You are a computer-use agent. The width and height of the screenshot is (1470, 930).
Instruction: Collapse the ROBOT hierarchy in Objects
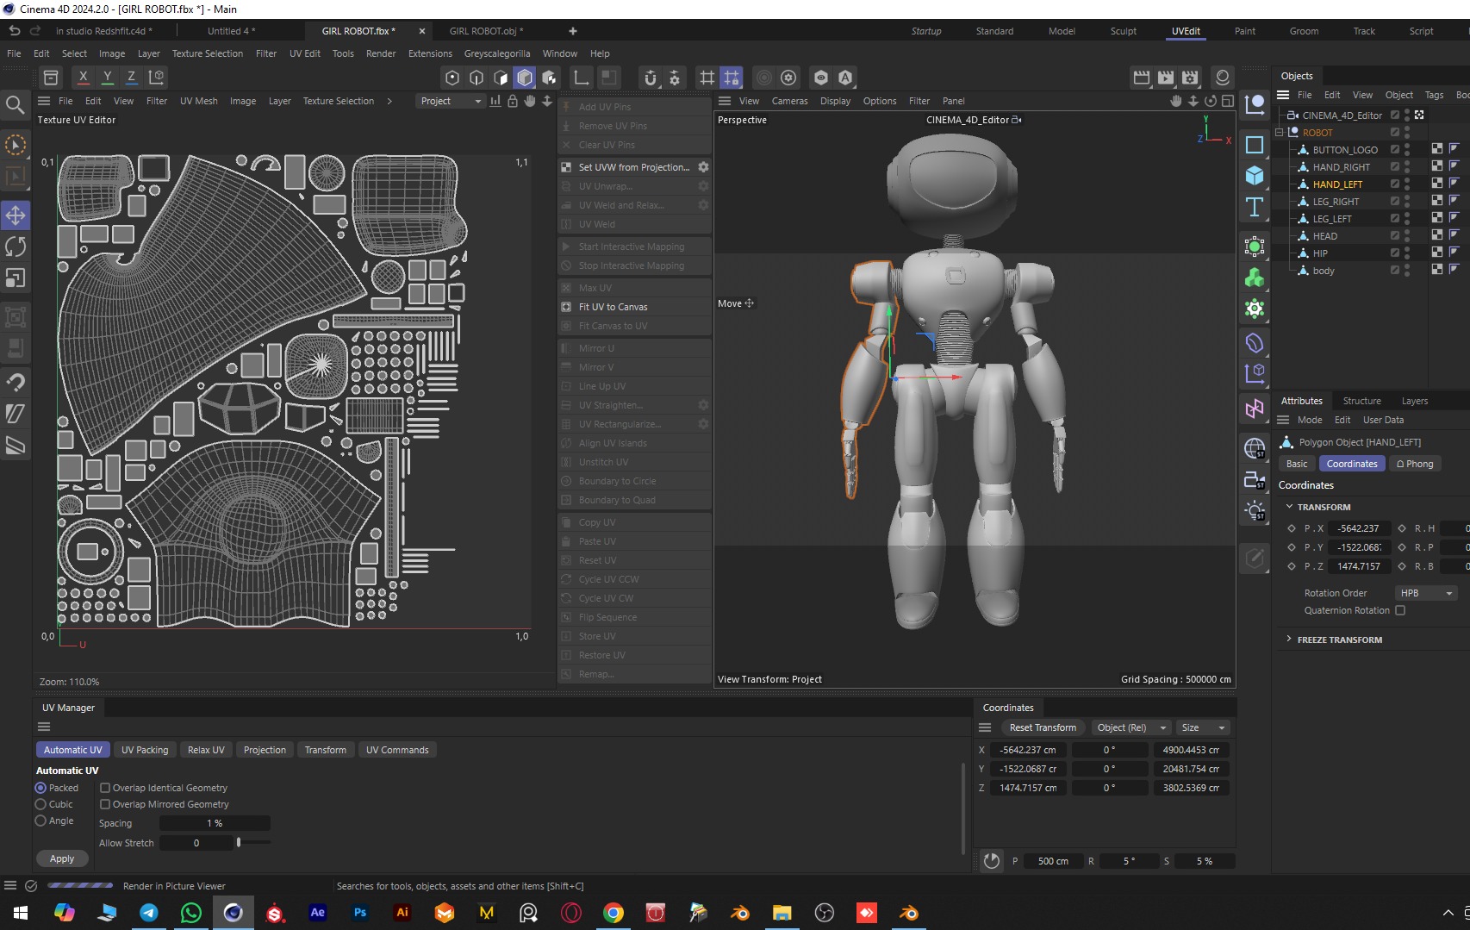click(x=1280, y=132)
